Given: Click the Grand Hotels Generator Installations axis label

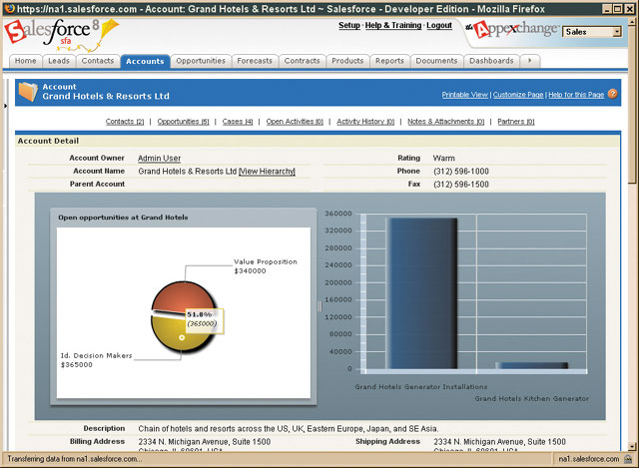Looking at the screenshot, I should point(421,387).
